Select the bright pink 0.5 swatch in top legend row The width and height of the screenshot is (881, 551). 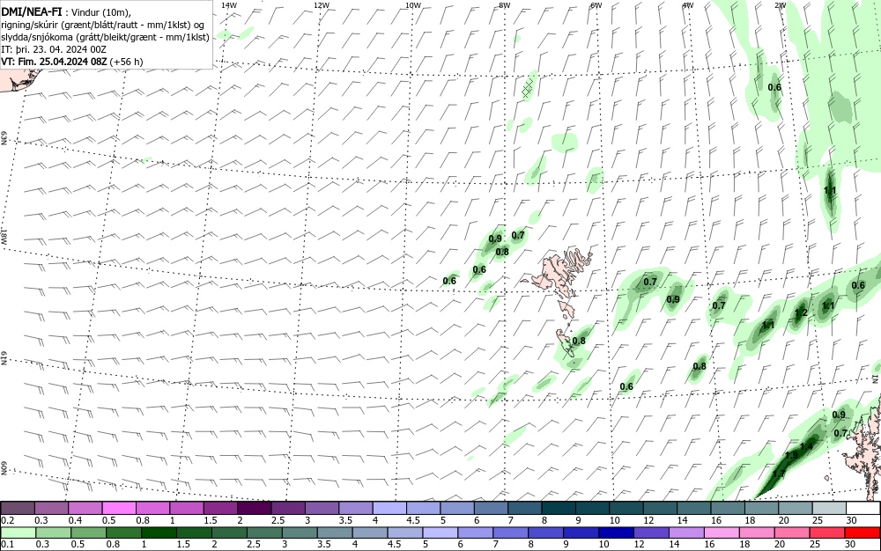[119, 508]
